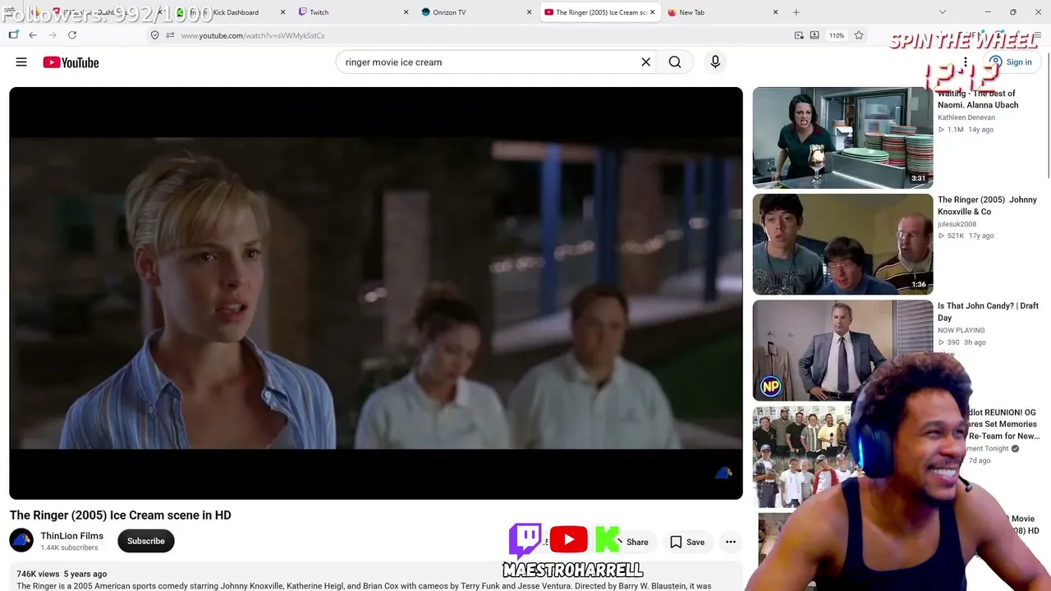This screenshot has height=591, width=1051.
Task: Open YouTube settings three-dot menu
Action: 966,62
